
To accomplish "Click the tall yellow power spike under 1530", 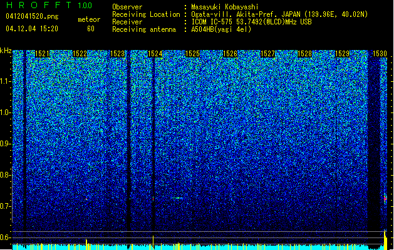I will pos(385,240).
